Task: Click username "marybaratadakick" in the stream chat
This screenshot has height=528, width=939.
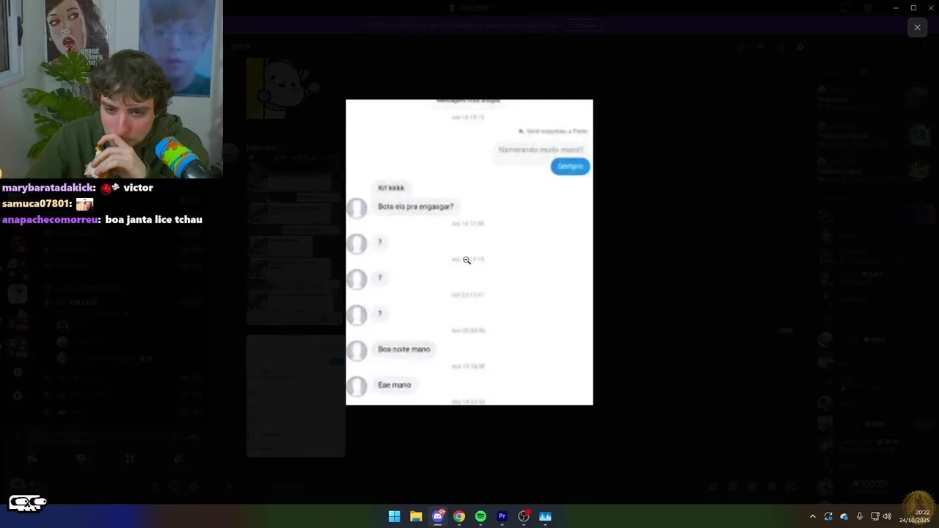Action: 48,188
